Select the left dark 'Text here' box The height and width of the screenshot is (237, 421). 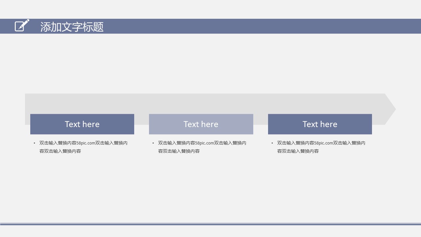(x=82, y=124)
